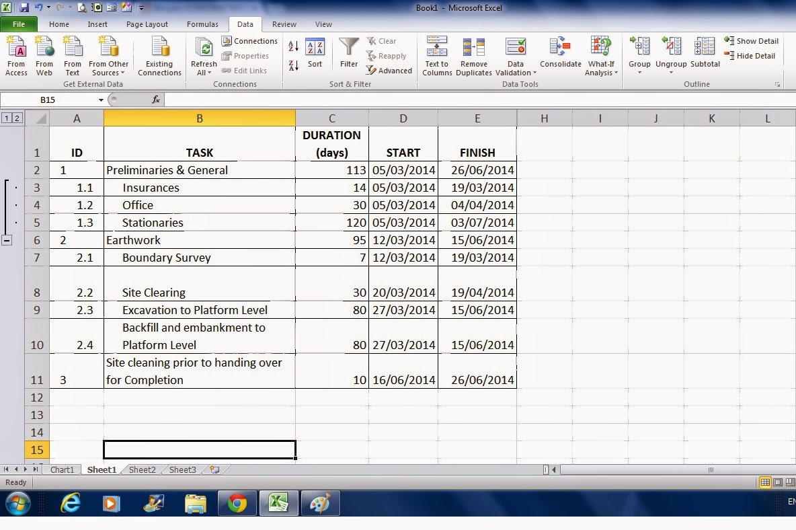
Task: Click Hide Detail in Outline group
Action: point(750,56)
